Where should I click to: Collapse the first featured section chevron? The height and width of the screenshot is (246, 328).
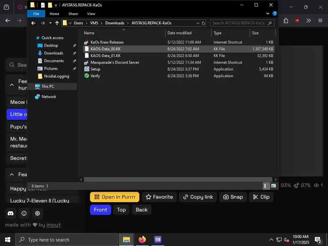(12, 85)
